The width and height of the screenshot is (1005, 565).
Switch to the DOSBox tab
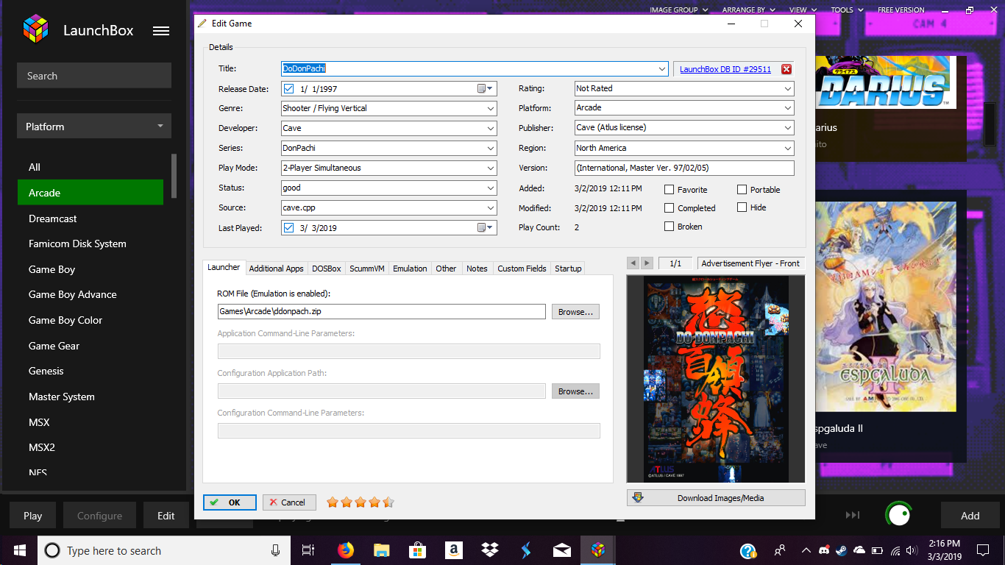click(x=327, y=269)
